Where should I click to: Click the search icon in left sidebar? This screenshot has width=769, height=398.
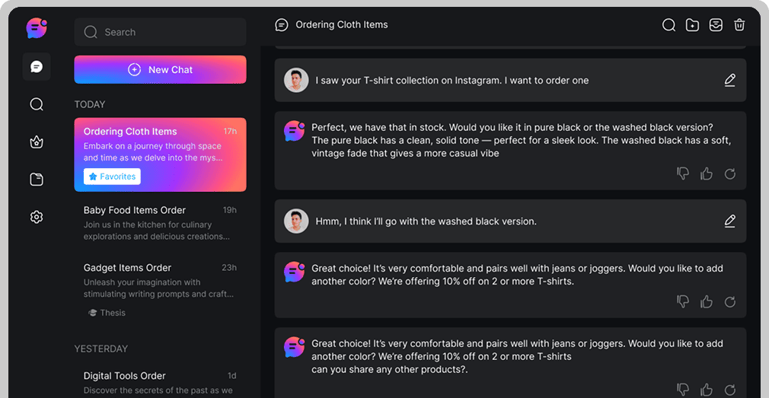(37, 104)
